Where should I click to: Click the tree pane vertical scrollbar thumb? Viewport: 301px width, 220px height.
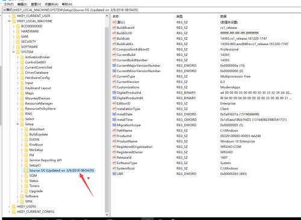pos(107,120)
